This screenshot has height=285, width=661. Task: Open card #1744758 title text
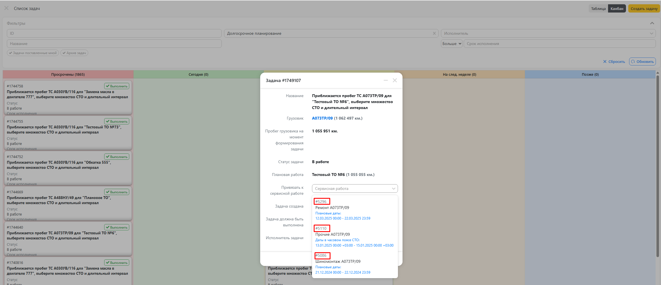click(x=67, y=94)
